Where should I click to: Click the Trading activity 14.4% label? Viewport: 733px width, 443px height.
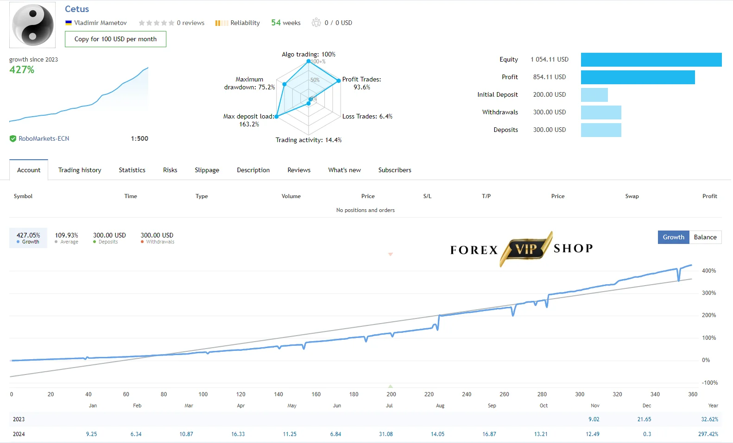309,140
